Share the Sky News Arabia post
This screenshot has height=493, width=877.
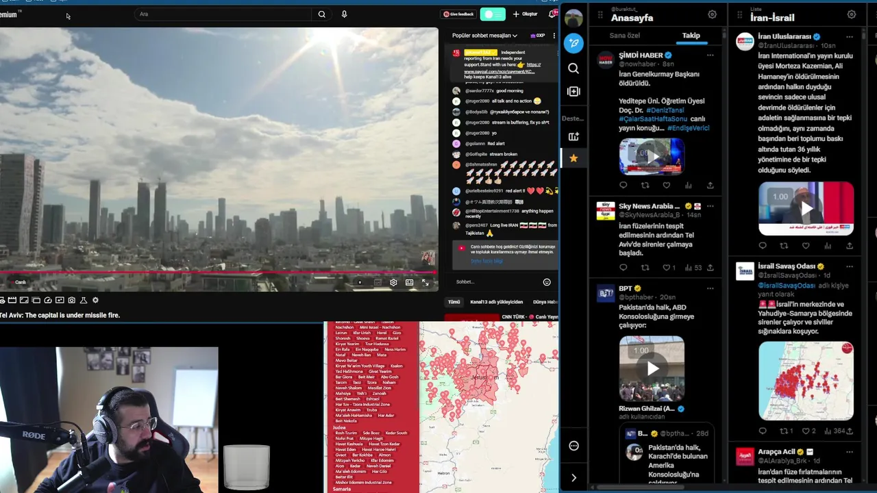(710, 268)
